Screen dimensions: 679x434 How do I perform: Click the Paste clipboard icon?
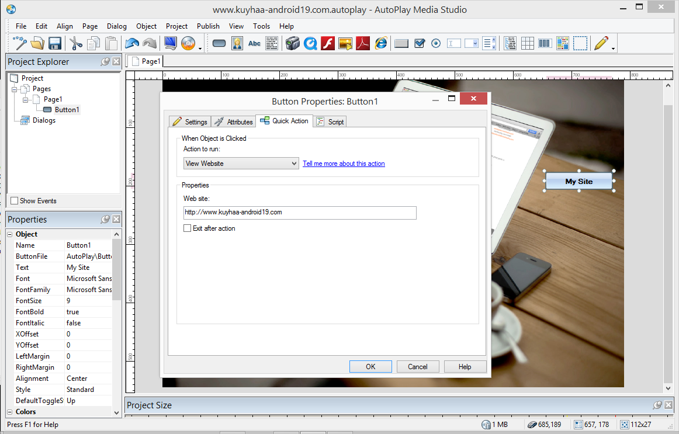point(111,43)
